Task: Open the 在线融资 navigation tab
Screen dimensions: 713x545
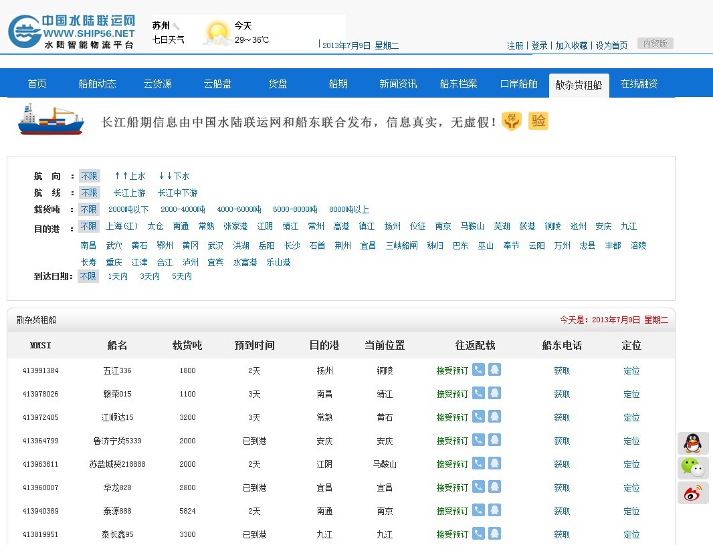Action: click(x=639, y=84)
